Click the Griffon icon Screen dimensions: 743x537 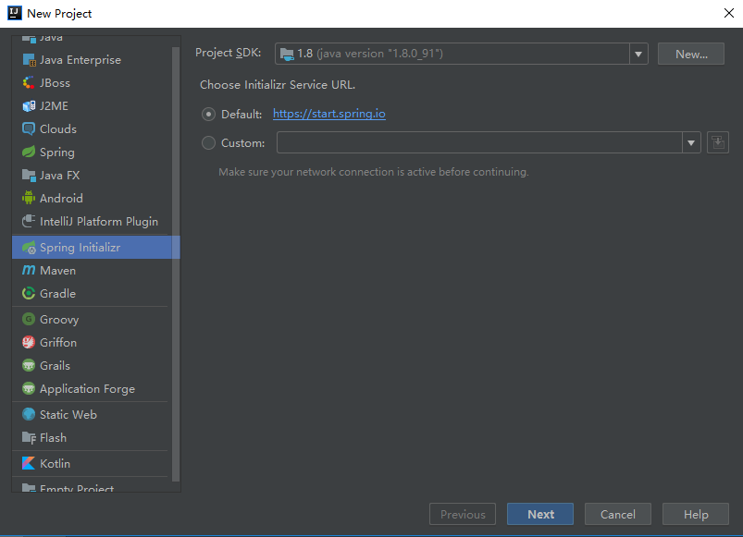click(29, 342)
